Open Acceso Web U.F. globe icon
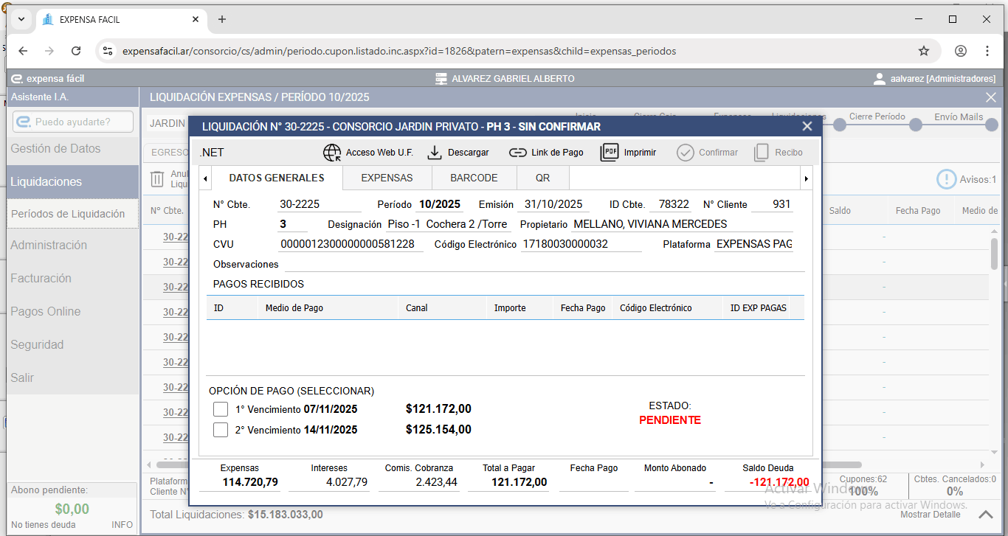This screenshot has width=1008, height=536. 333,153
